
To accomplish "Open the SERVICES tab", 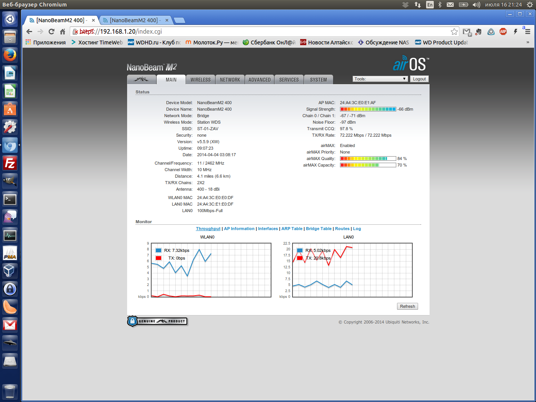I will pos(289,80).
